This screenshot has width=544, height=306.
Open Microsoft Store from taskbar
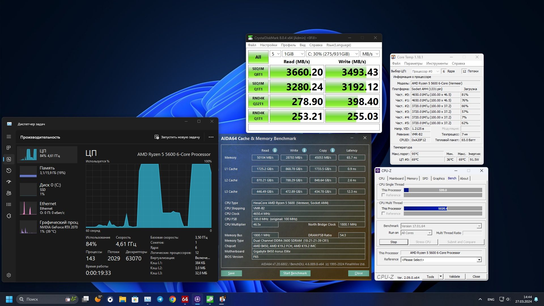point(135,299)
